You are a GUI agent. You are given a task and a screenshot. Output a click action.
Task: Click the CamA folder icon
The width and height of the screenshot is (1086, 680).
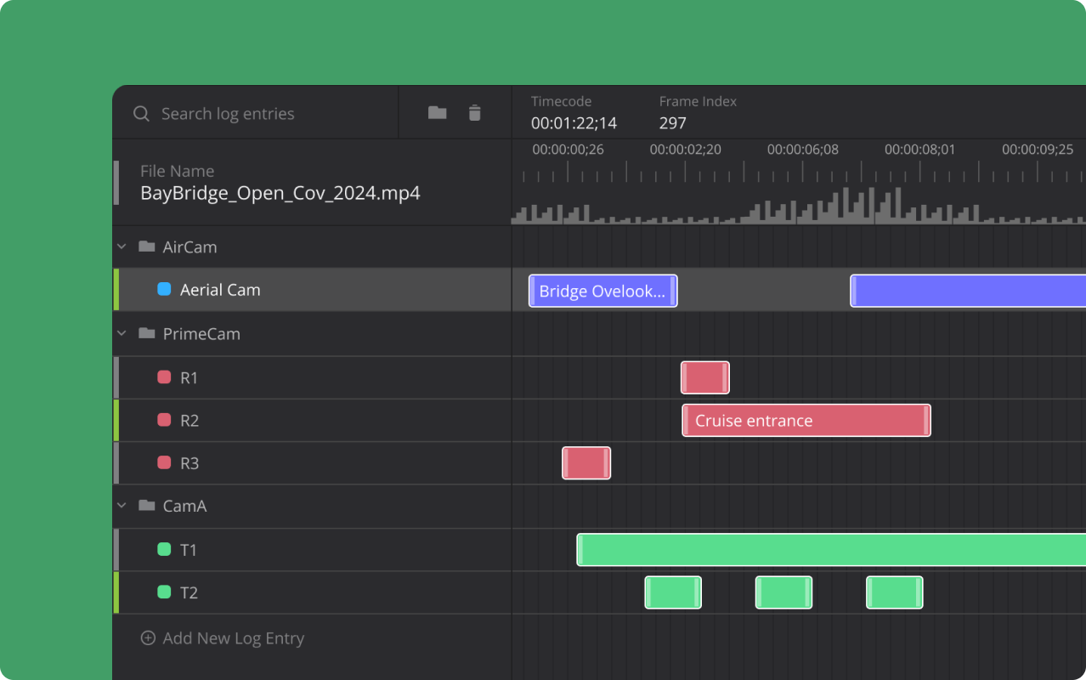click(x=147, y=506)
